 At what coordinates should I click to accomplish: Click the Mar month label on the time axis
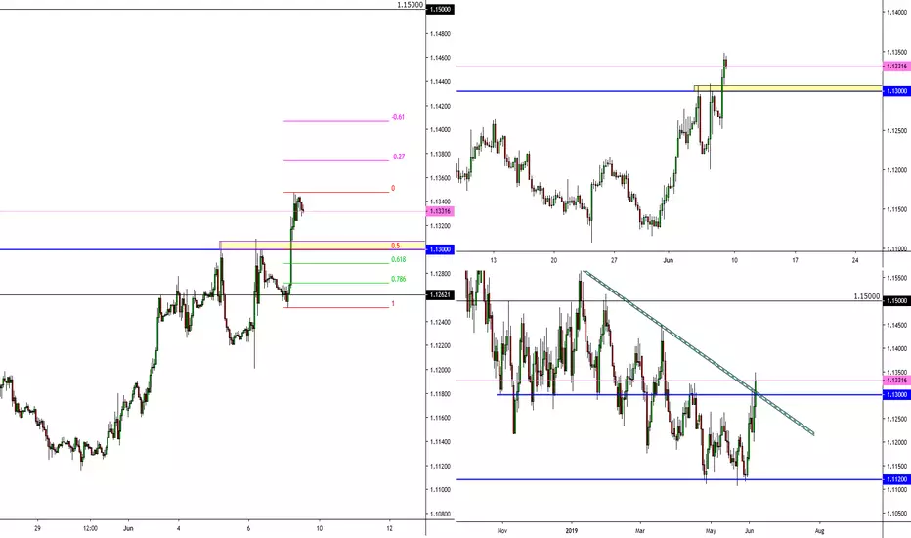[640, 531]
